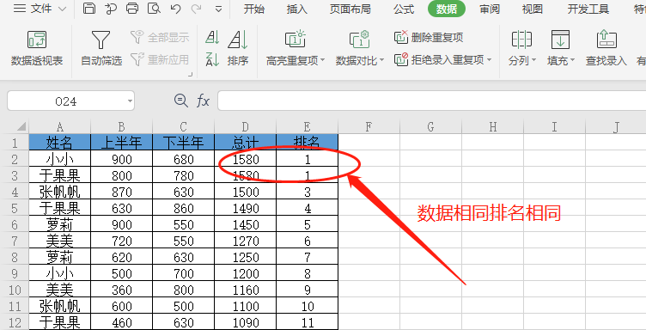Screen dimensions: 646x330
Task: Click inside the formula bar input
Action: coord(431,101)
